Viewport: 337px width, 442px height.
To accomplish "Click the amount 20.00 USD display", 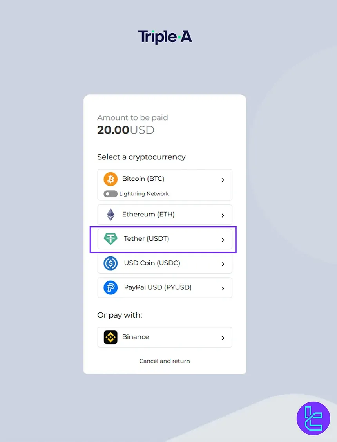I will (126, 130).
